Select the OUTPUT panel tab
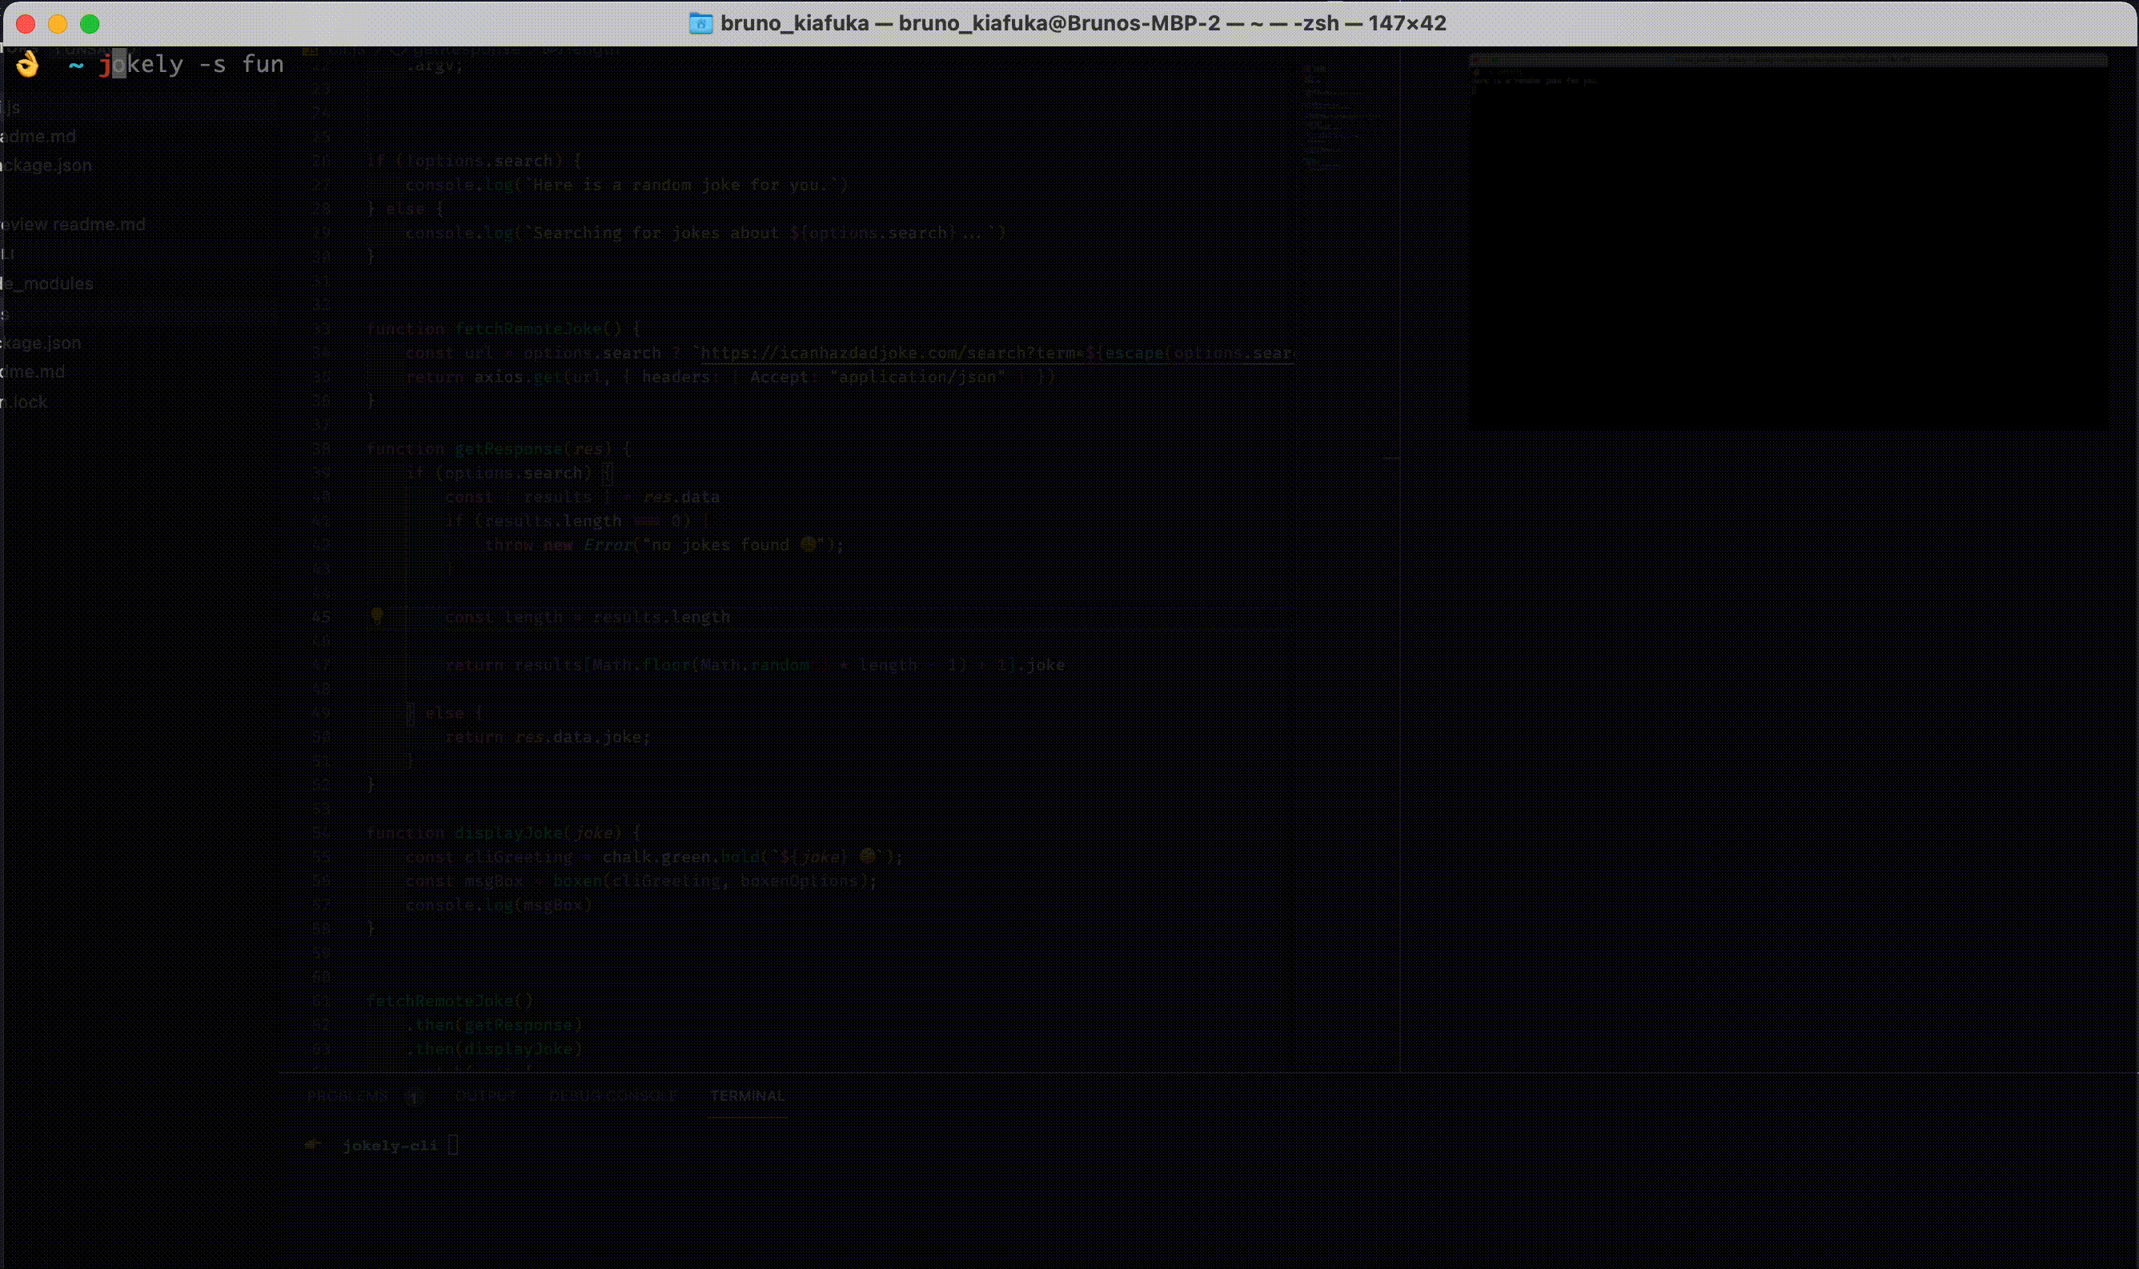This screenshot has width=2139, height=1269. tap(486, 1096)
